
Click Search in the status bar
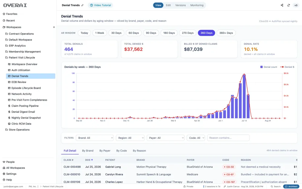pyautogui.click(x=276, y=187)
